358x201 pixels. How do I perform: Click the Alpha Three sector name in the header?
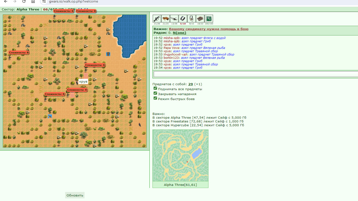coord(28,9)
